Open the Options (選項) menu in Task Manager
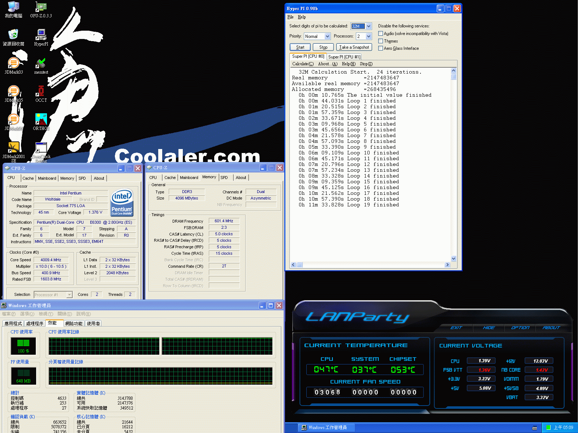This screenshot has width=578, height=433. pos(27,314)
